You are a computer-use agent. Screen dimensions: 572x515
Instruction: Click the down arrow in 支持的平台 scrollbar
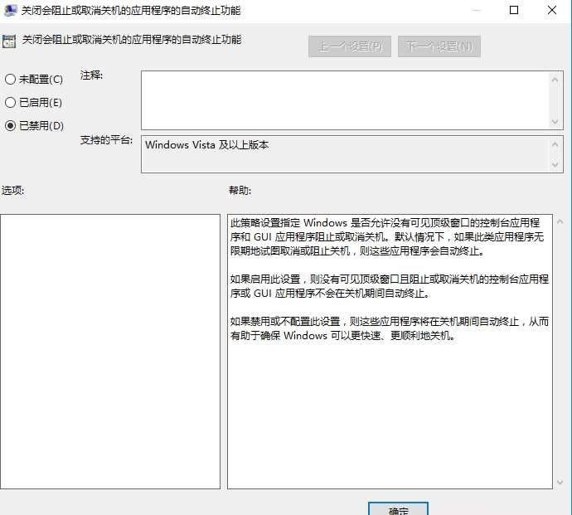[555, 164]
